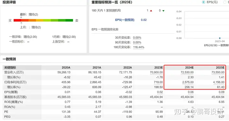Click the EPS(摊薄) row label
This screenshot has height=121, width=229.
[11, 92]
